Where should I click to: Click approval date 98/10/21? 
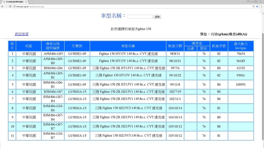tap(175, 61)
